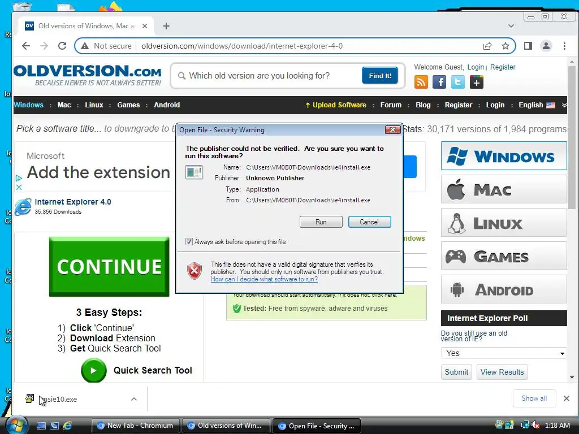Screen dimensions: 579x434
Task: Click the Internet Explorer logo icon
Action: [x=23, y=207]
